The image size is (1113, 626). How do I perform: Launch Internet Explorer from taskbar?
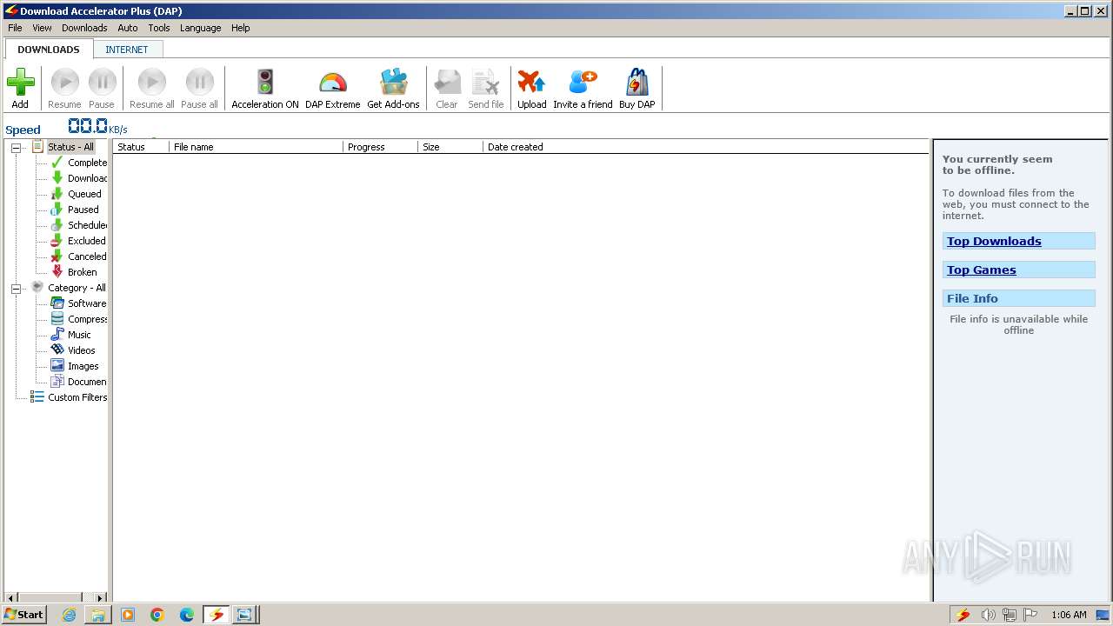(70, 615)
